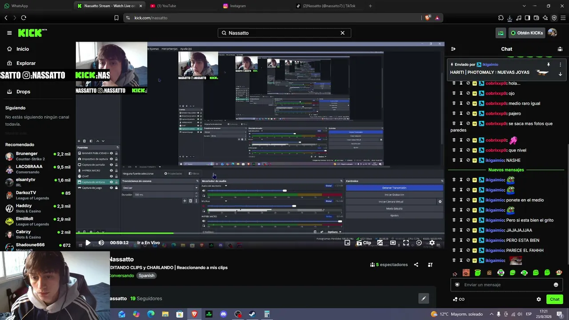This screenshot has height=320, width=569.
Task: Send message with the green Chat button
Action: click(554, 299)
